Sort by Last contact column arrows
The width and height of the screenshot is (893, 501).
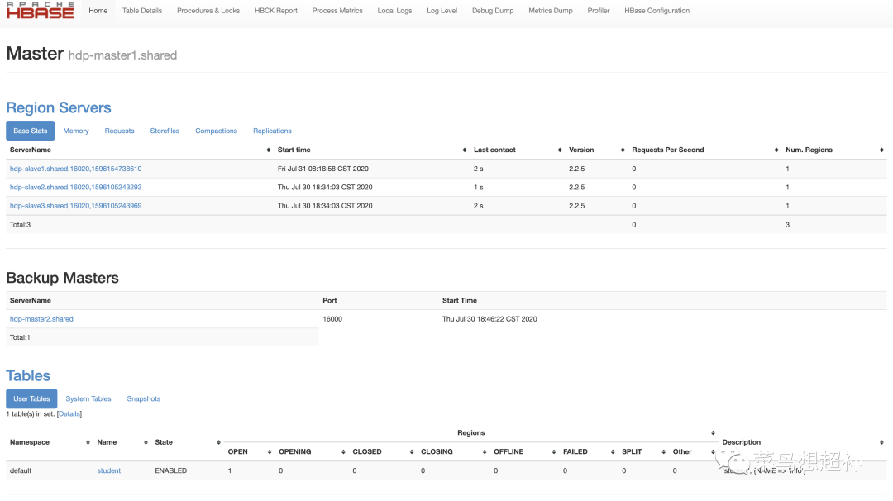(560, 150)
